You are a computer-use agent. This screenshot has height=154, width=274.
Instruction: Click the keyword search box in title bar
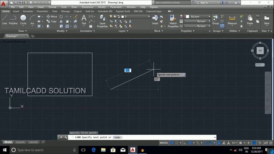point(172,3)
